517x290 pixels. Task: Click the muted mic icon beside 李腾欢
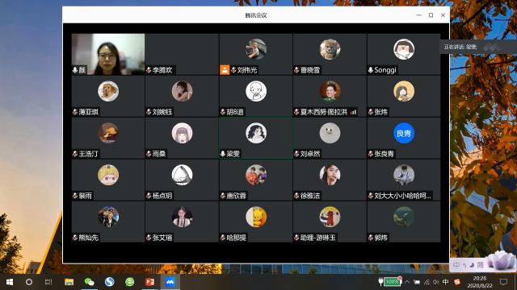click(x=149, y=70)
